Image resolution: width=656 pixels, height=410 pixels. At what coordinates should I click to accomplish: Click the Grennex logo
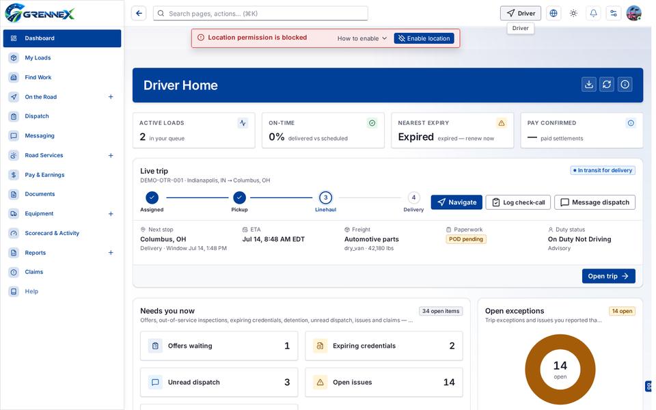pyautogui.click(x=40, y=13)
